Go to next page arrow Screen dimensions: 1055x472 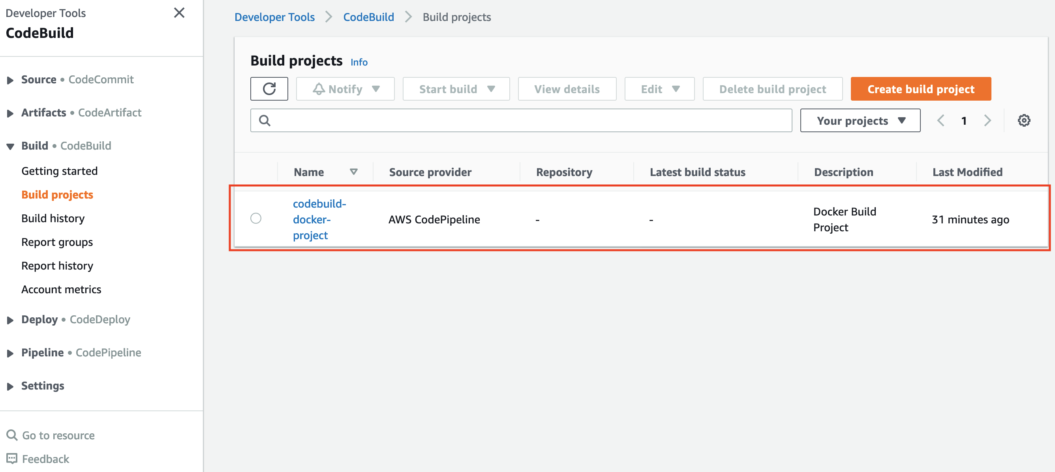[x=987, y=120]
